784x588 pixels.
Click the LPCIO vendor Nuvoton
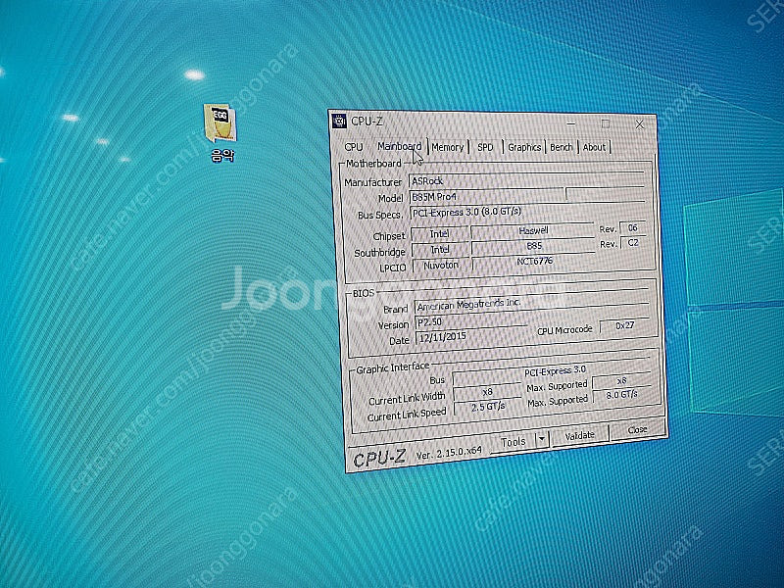point(440,266)
